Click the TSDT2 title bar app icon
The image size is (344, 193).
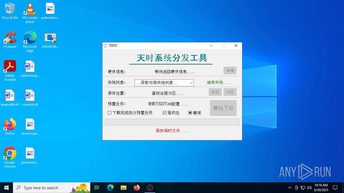(x=105, y=46)
